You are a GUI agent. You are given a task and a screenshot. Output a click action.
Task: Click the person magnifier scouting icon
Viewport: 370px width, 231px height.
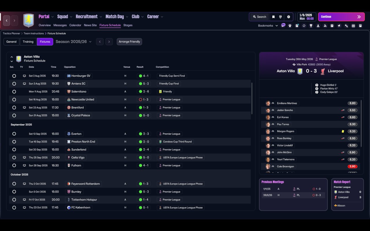pyautogui.click(x=325, y=26)
